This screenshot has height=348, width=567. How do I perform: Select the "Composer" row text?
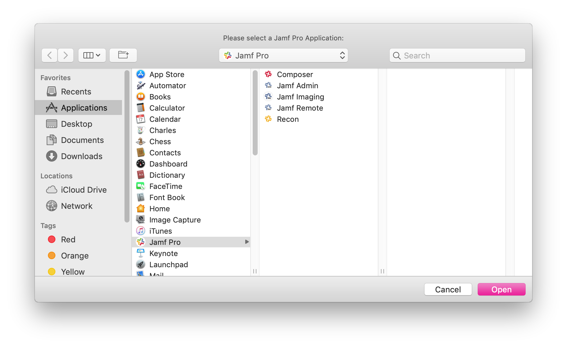click(295, 75)
